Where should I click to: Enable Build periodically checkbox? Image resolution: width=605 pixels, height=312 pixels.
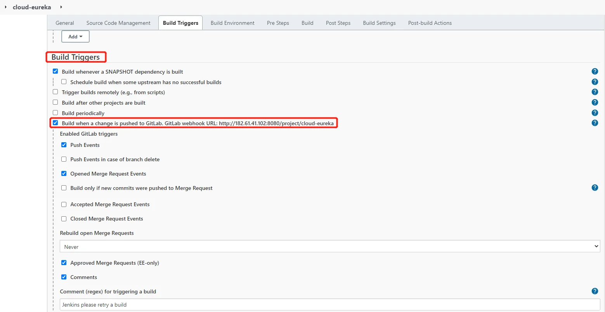55,113
